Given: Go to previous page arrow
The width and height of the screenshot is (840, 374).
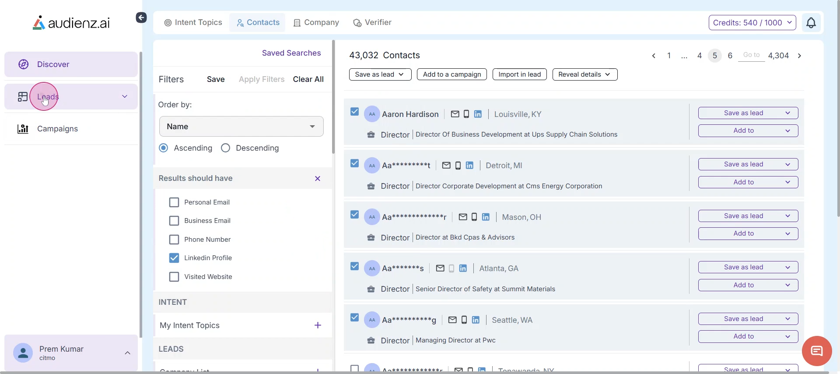Looking at the screenshot, I should 654,56.
